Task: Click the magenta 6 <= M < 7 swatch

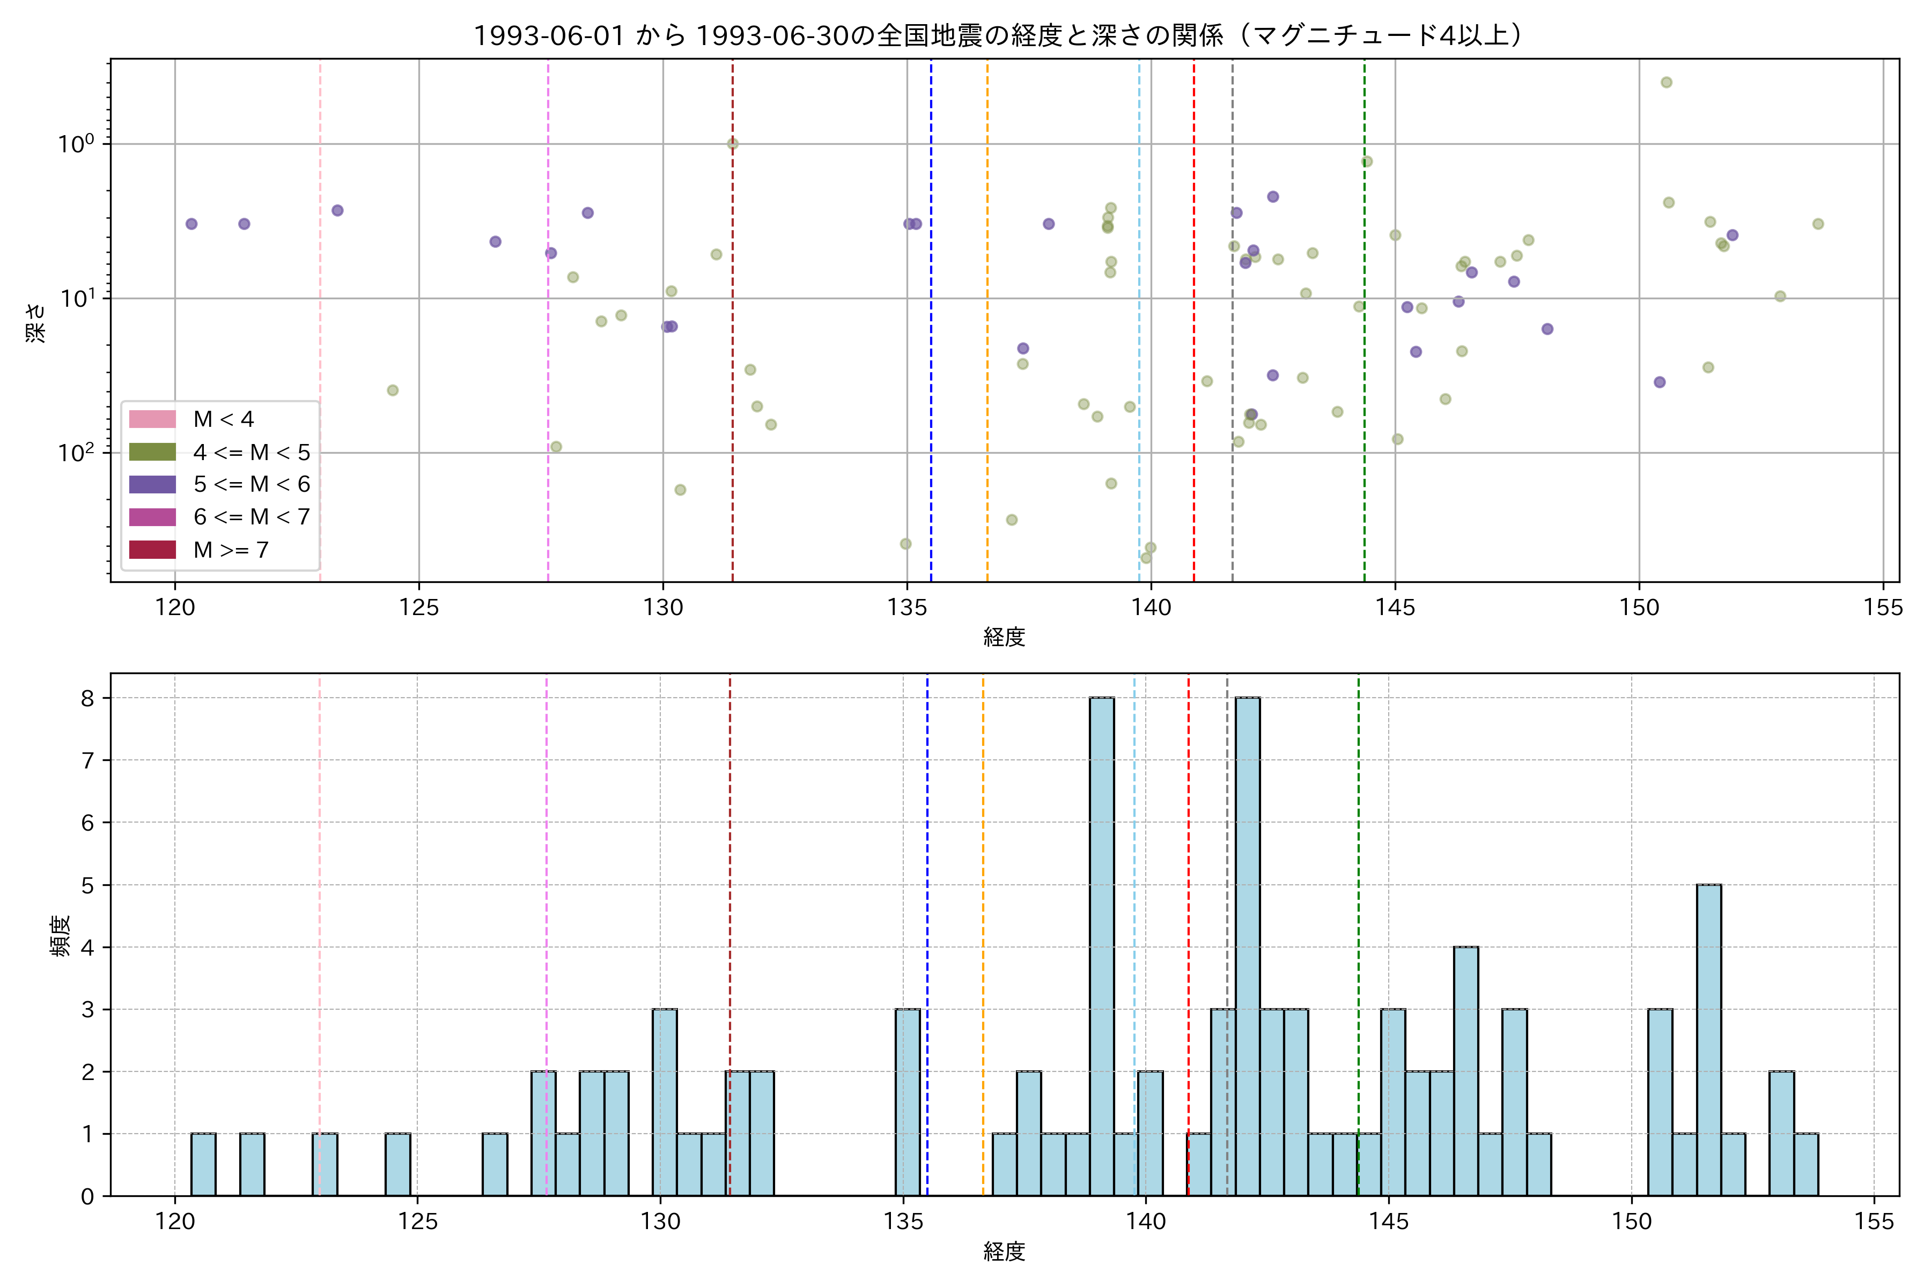Action: tap(152, 517)
